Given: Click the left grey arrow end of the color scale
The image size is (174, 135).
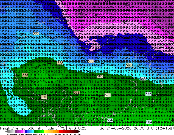Looking at the screenshot, I should click(6, 131).
